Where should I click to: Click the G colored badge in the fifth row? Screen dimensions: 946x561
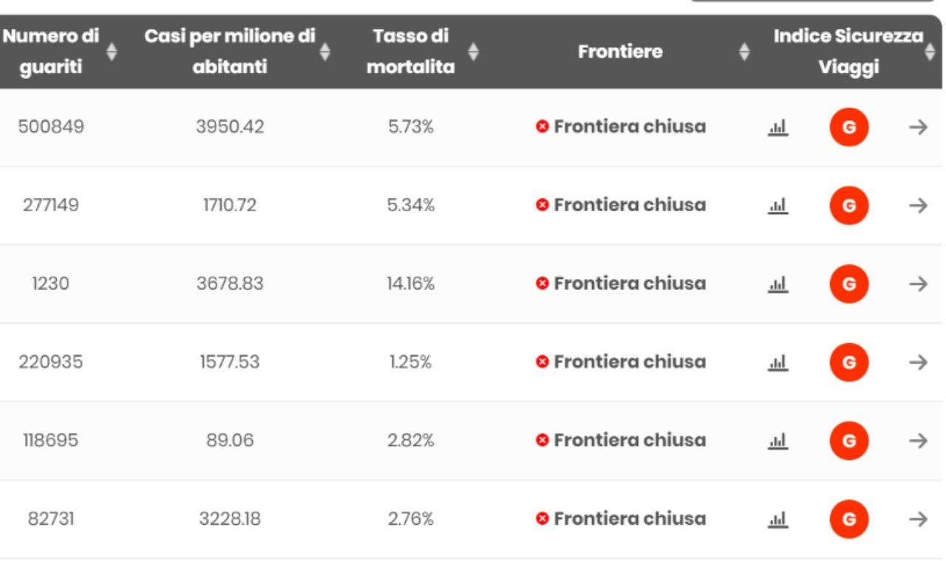848,441
